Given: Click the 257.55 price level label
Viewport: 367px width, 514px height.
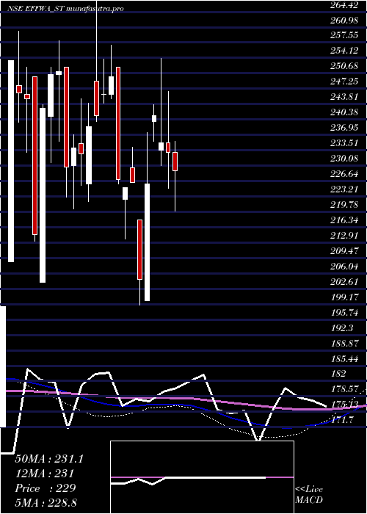Looking at the screenshot, I should 344,35.
